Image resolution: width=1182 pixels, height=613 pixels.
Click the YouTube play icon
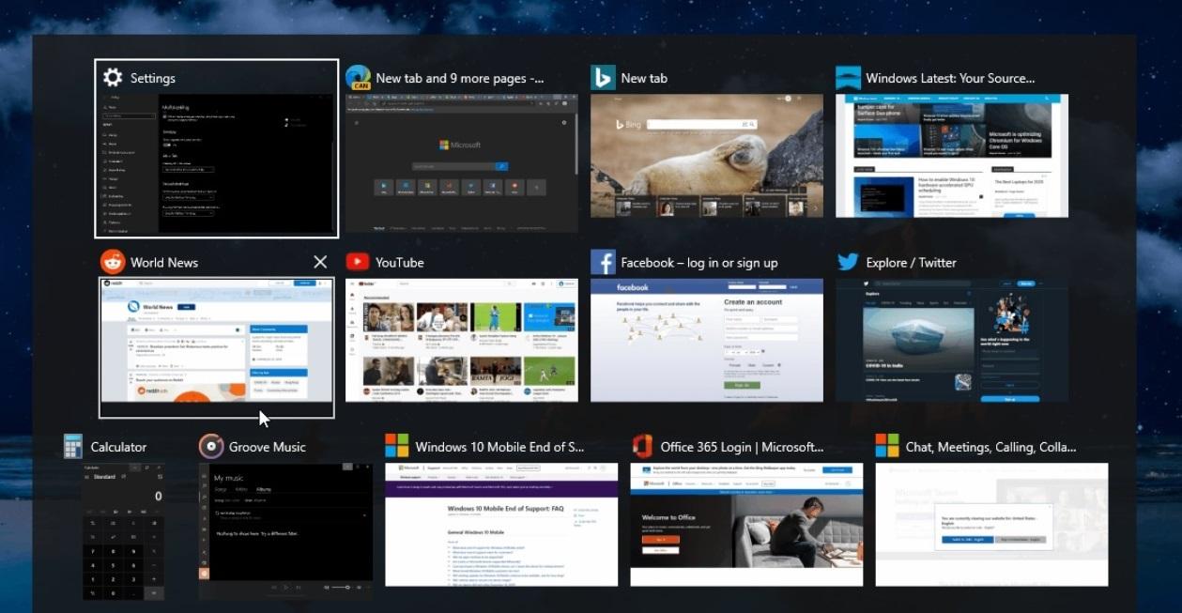(358, 262)
